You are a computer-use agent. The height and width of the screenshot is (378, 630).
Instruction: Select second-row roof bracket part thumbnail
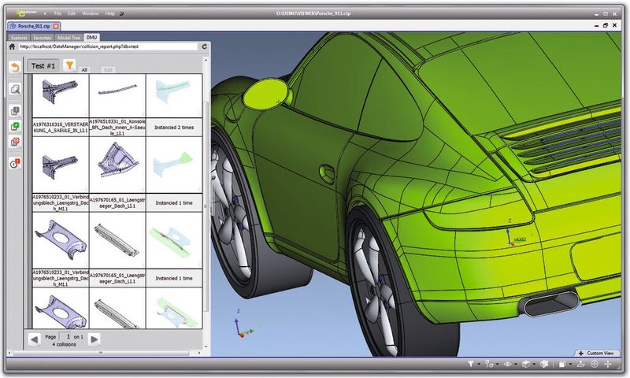pyautogui.click(x=117, y=165)
